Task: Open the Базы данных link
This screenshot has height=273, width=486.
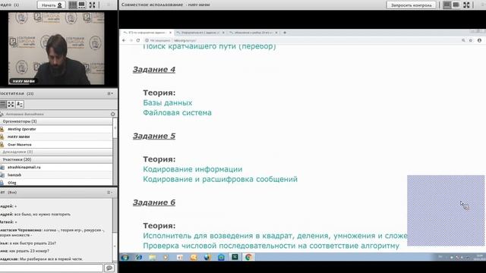Action: point(168,103)
